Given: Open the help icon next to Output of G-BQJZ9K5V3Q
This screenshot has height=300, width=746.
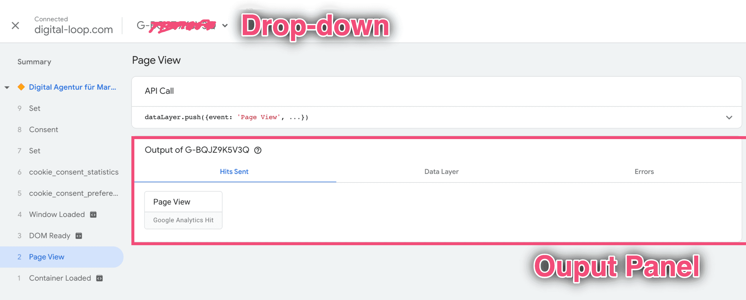Looking at the screenshot, I should [x=258, y=150].
